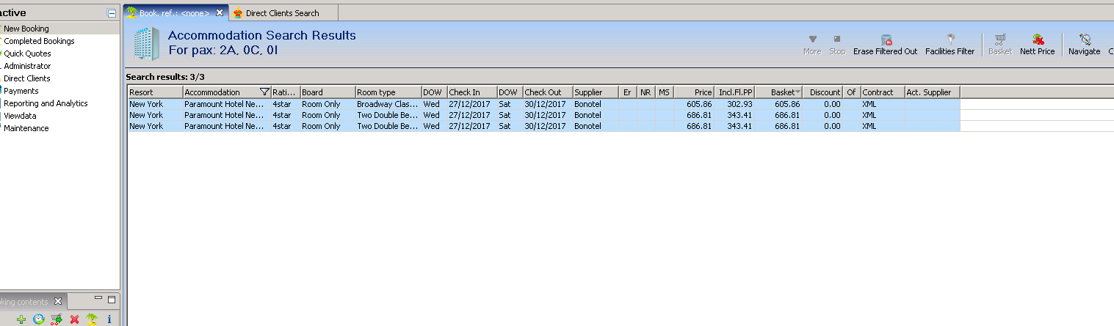Close the Book. ref. <none> tab

click(x=219, y=12)
